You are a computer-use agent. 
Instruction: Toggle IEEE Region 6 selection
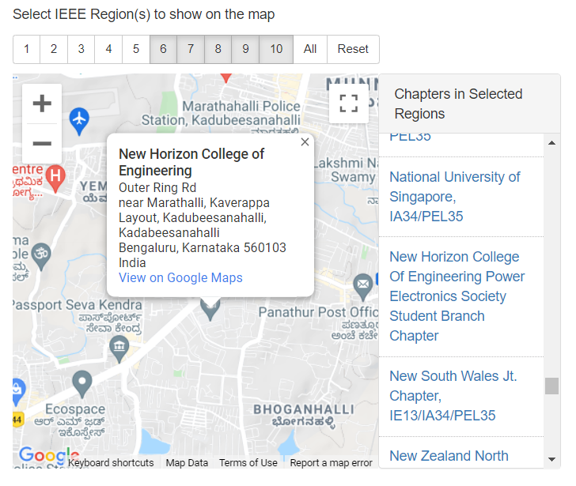point(163,49)
